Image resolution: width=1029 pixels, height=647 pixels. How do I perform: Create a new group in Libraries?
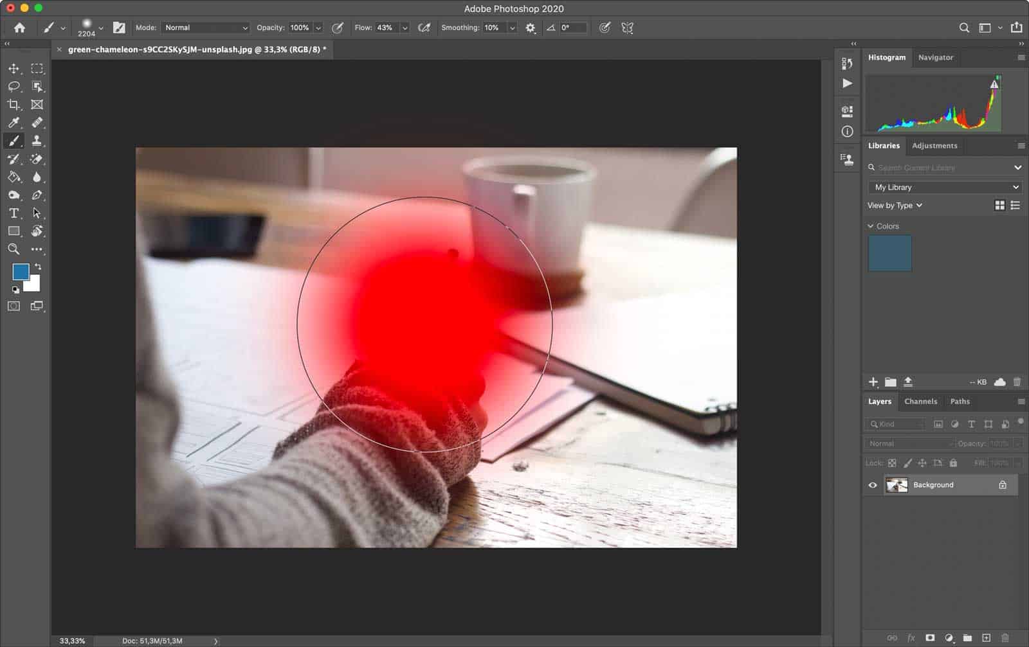click(890, 381)
